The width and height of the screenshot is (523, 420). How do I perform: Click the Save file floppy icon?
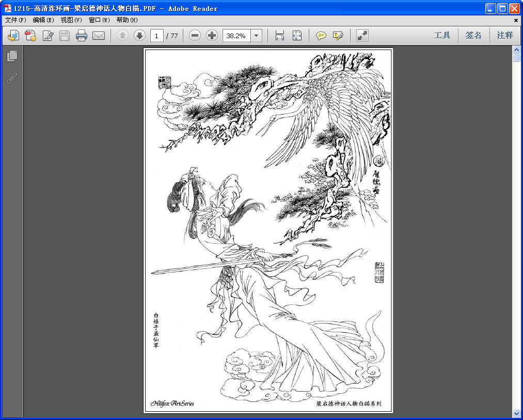(x=65, y=35)
